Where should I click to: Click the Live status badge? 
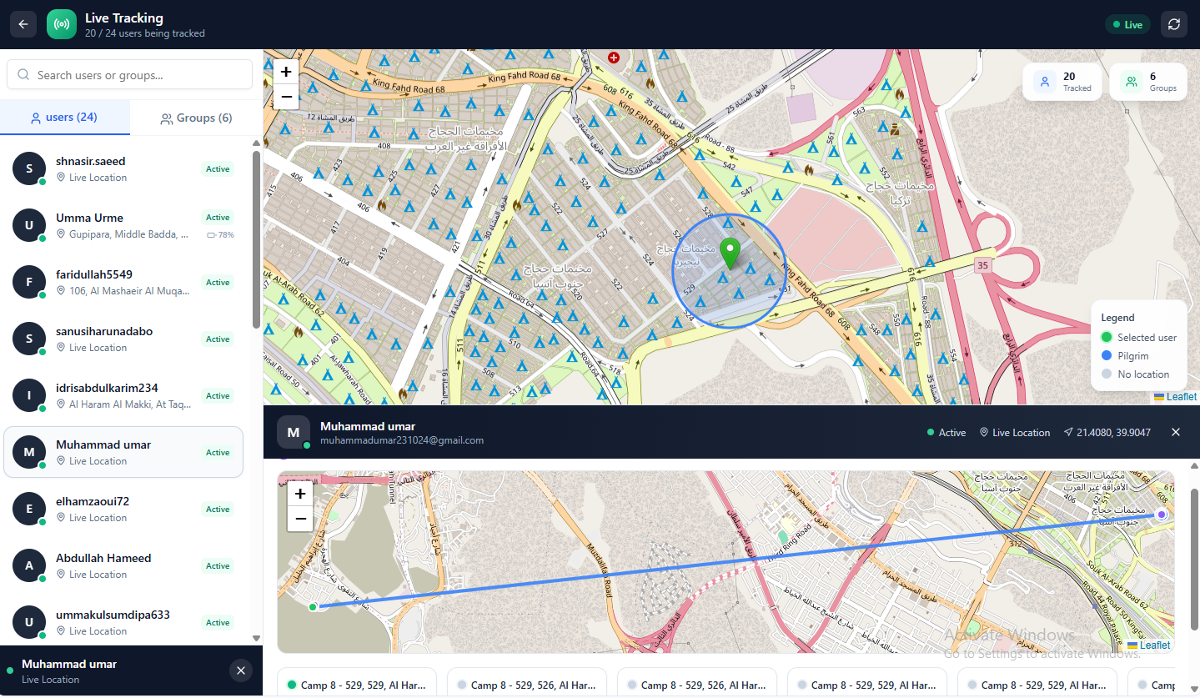click(1127, 24)
